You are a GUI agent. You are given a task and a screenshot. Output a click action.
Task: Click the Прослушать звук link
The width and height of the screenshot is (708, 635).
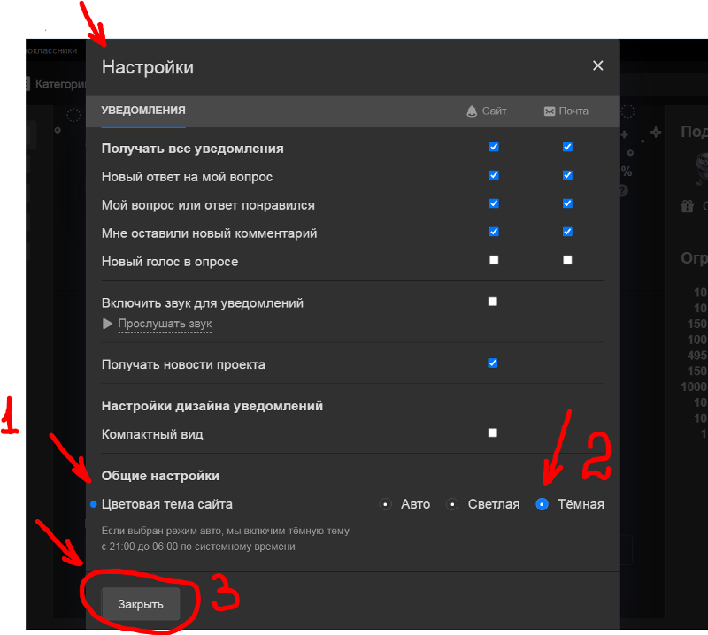(x=165, y=324)
